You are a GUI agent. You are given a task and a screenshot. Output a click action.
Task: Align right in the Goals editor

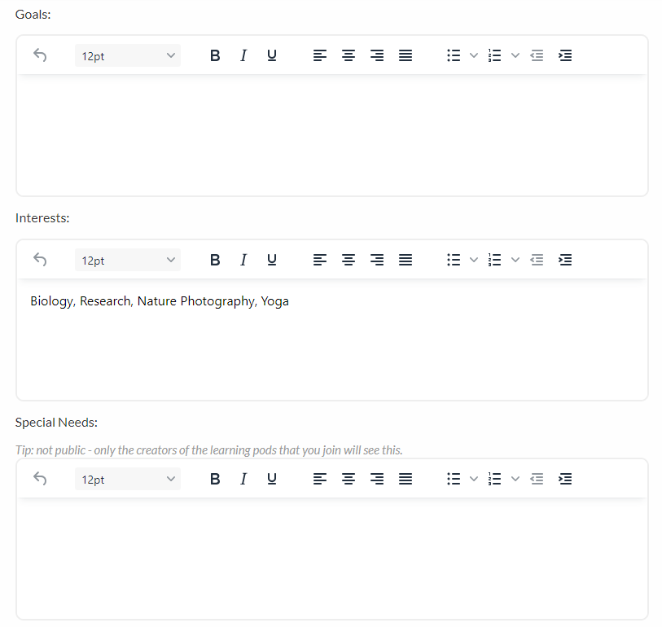pos(377,55)
